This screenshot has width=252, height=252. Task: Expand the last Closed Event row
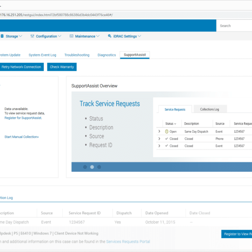[x=159, y=146]
